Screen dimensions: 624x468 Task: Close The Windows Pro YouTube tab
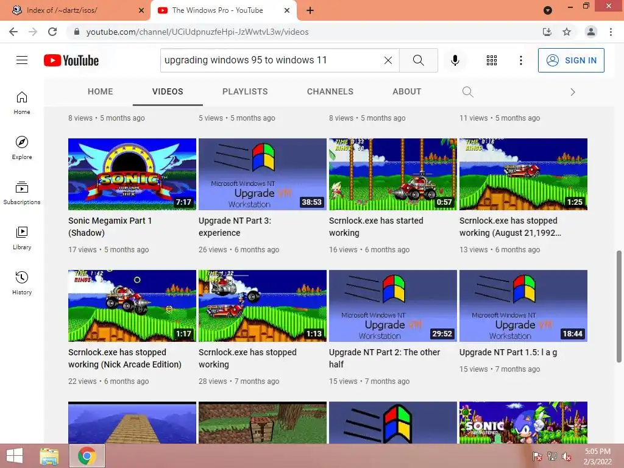click(287, 10)
